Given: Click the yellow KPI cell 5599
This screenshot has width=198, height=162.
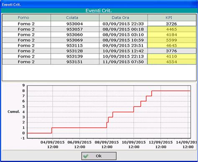Looking at the screenshot, I should 172,40.
